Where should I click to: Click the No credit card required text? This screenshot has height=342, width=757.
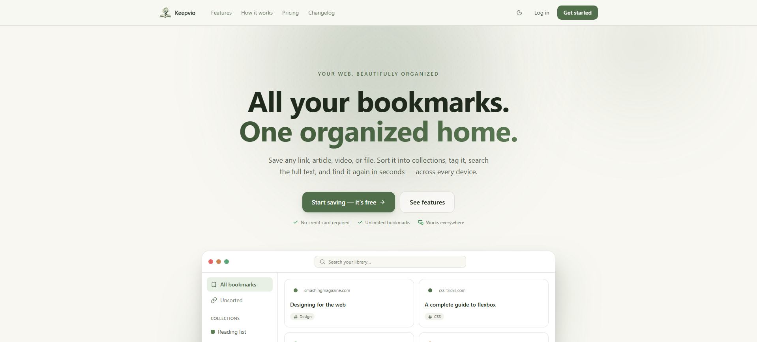[325, 223]
